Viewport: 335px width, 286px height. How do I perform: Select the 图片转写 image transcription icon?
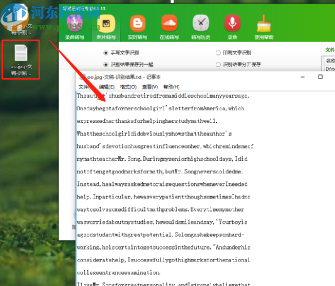coord(106,28)
